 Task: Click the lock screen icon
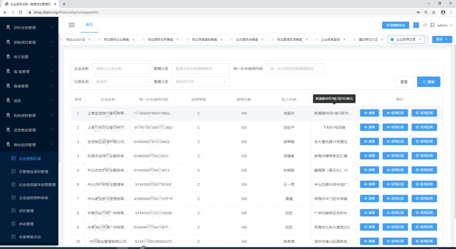(x=425, y=25)
